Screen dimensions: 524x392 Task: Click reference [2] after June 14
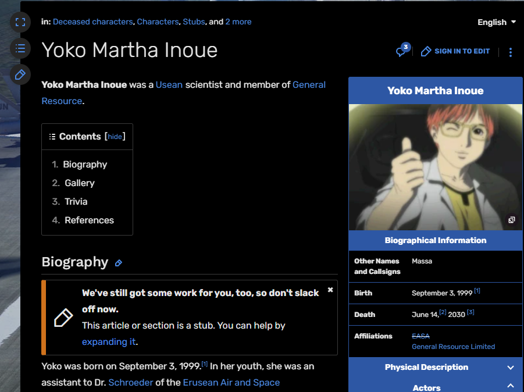tap(443, 312)
